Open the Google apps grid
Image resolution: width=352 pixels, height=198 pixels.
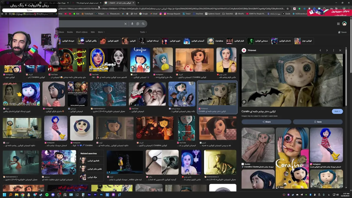pos(338,24)
